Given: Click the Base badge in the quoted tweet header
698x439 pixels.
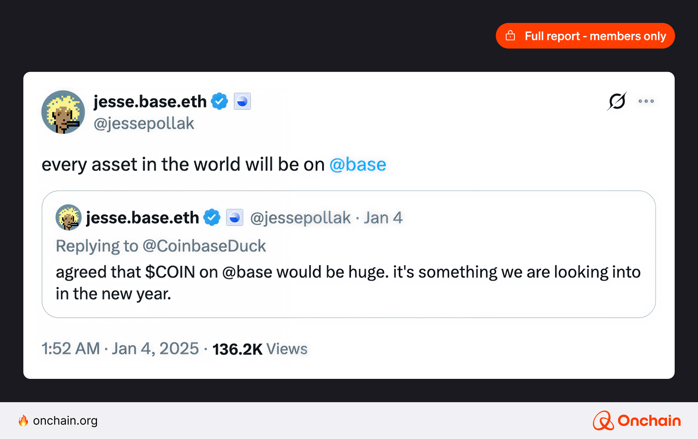Looking at the screenshot, I should point(235,218).
